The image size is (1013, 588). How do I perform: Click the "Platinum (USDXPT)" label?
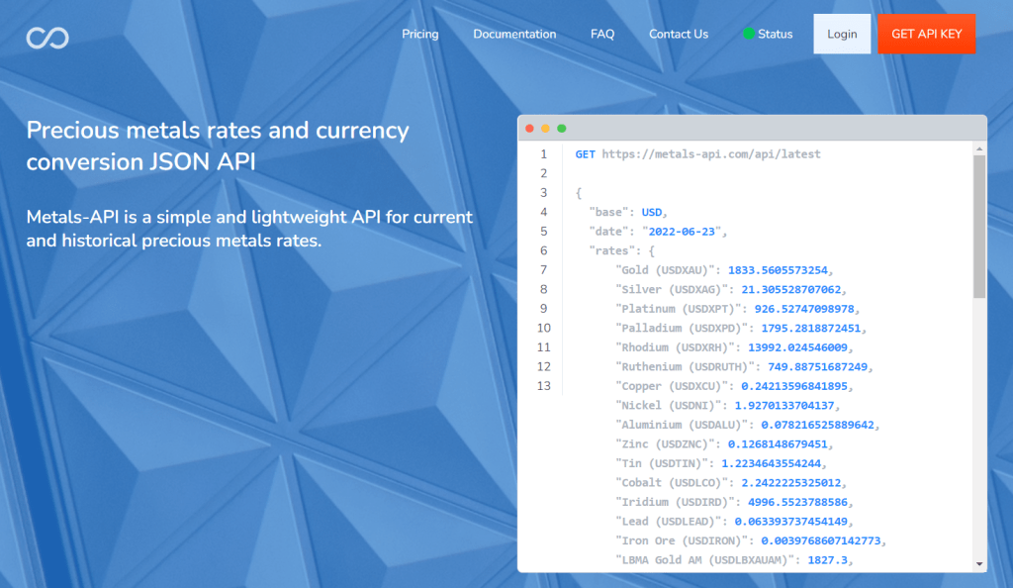click(x=679, y=309)
